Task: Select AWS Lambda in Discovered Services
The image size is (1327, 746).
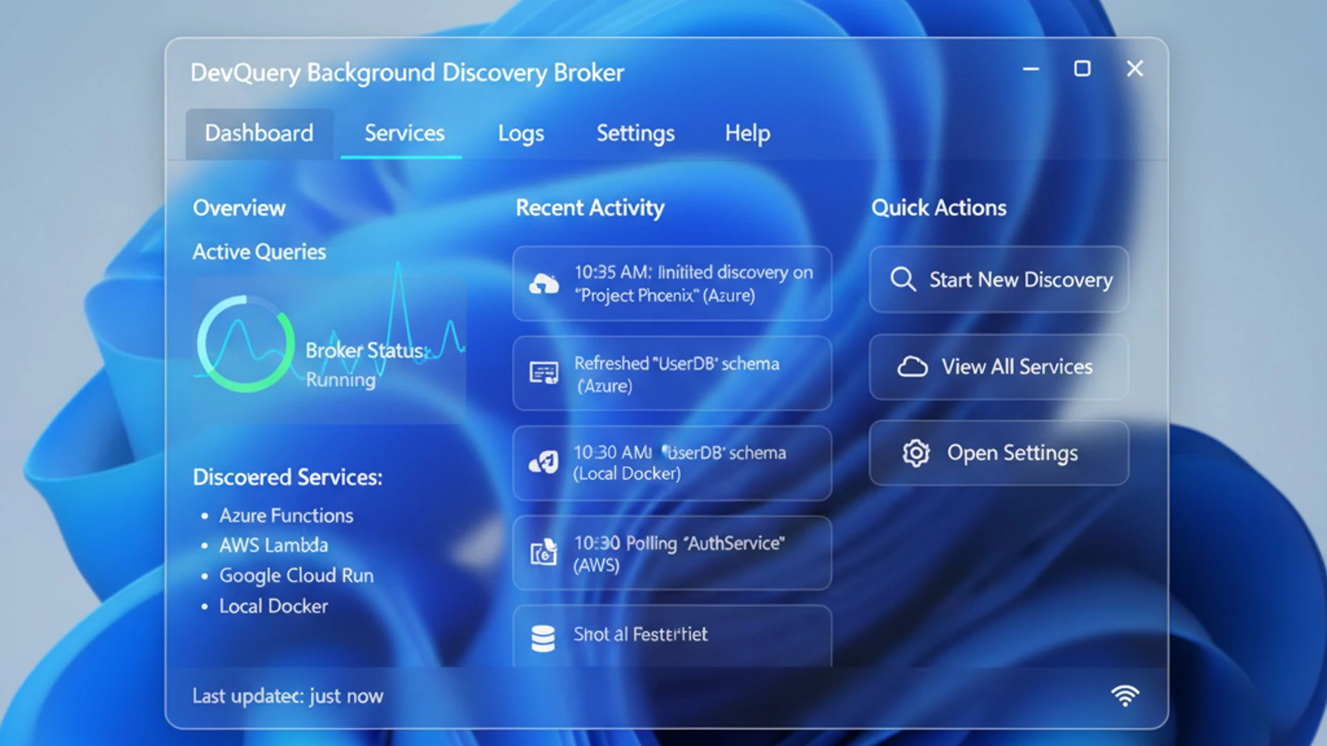Action: click(x=274, y=546)
